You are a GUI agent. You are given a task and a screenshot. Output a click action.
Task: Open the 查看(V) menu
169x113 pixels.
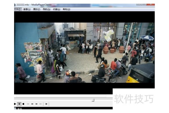click(x=27, y=9)
